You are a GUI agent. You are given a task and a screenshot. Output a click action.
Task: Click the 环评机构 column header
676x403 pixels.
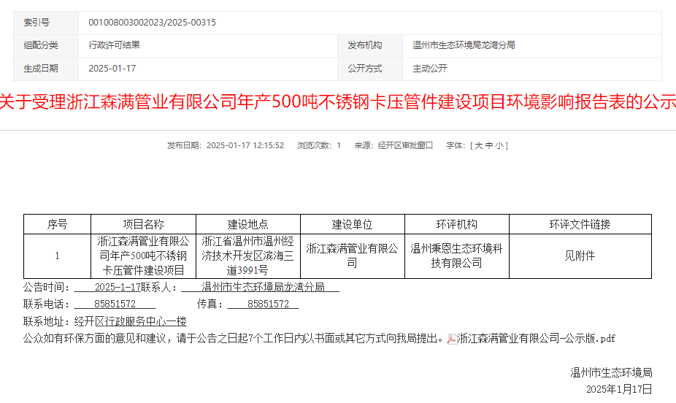457,224
